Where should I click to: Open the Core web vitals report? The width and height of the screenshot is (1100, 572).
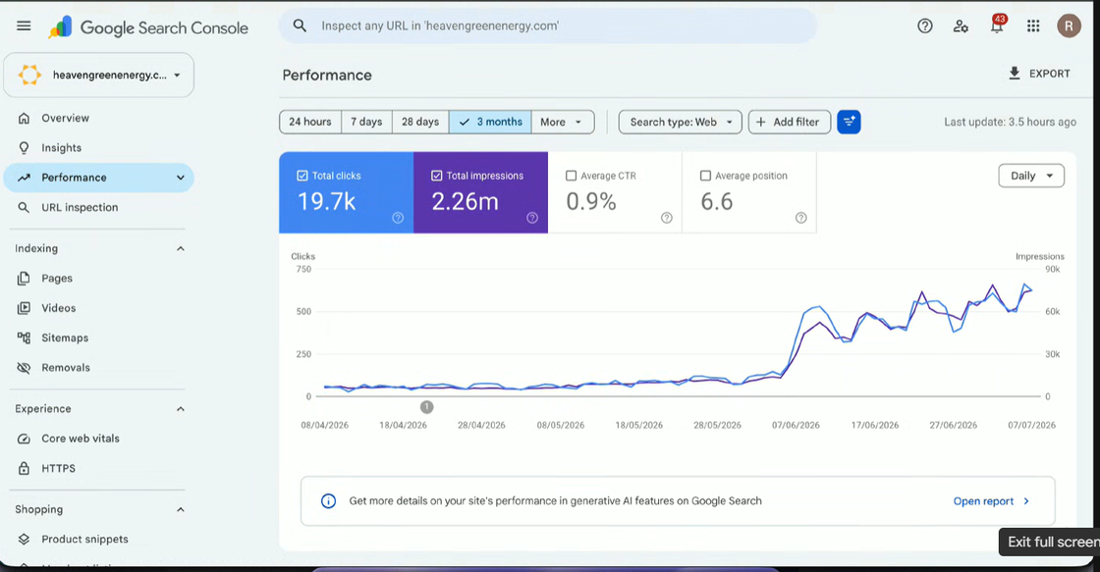click(98, 439)
